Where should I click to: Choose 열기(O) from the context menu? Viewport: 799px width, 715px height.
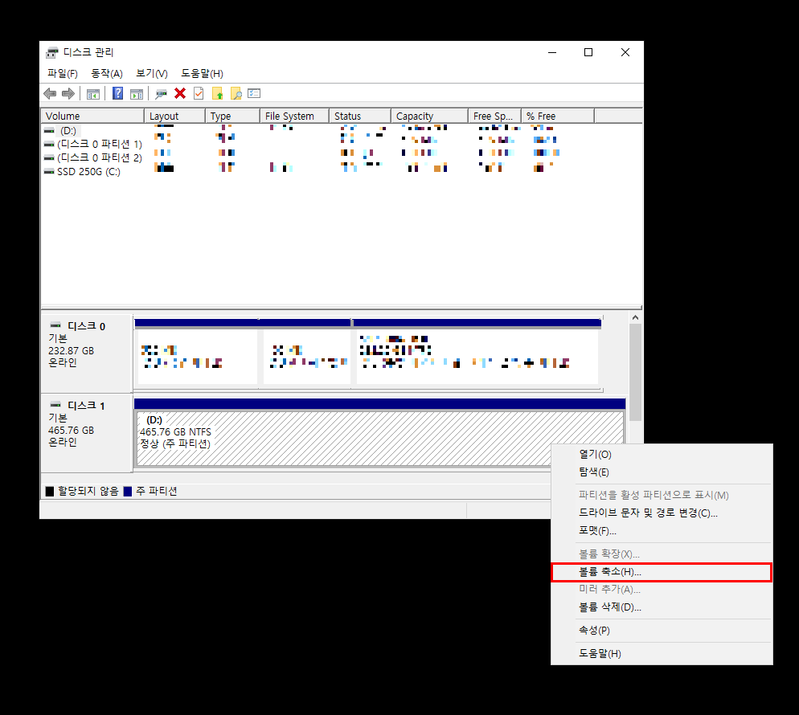click(662, 454)
